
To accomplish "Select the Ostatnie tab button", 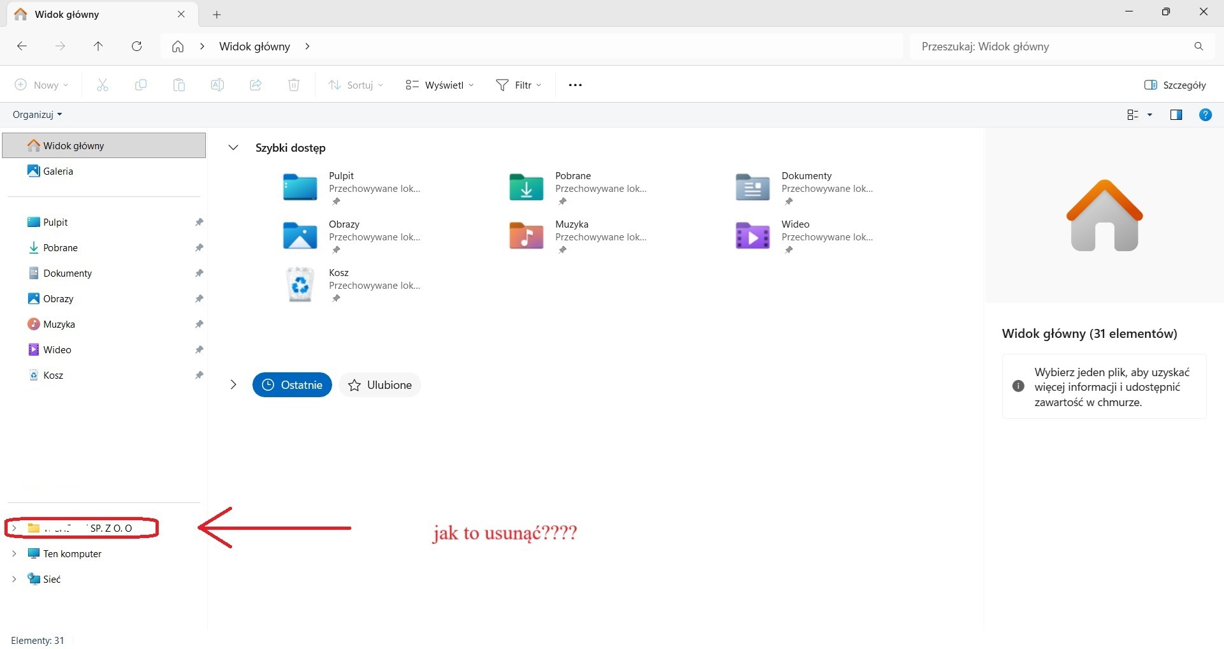I will (292, 384).
